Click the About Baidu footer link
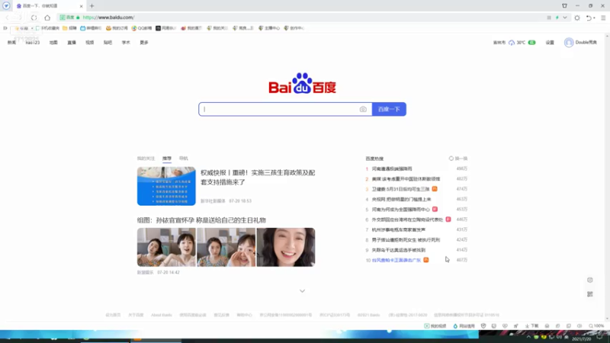The height and width of the screenshot is (343, 610). (x=162, y=315)
